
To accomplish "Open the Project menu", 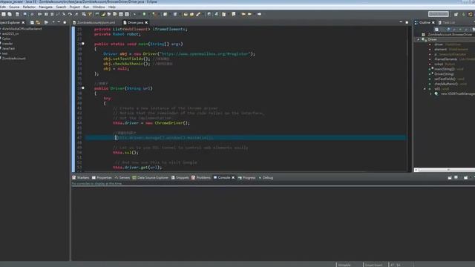I will 74,7.
